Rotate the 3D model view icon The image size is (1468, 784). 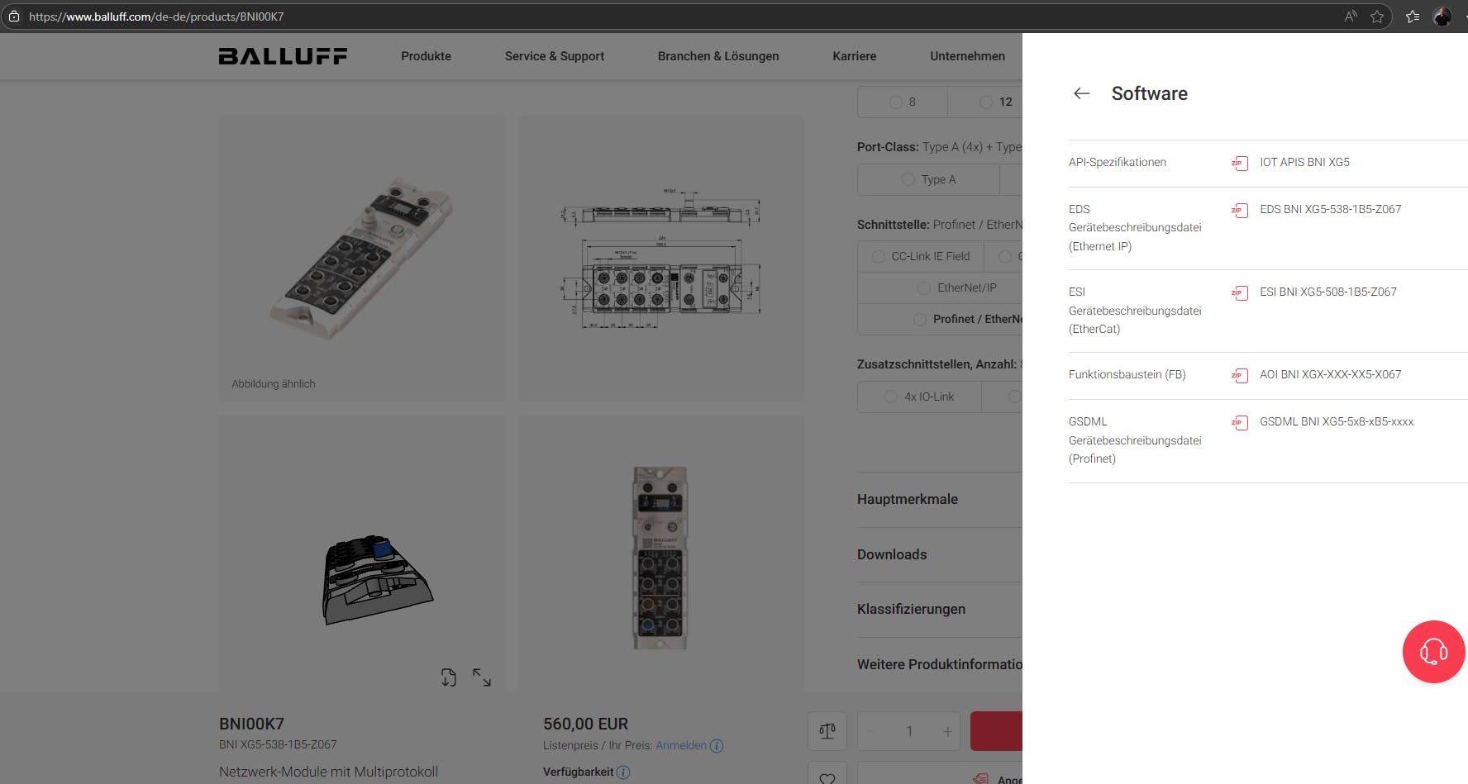[x=448, y=677]
